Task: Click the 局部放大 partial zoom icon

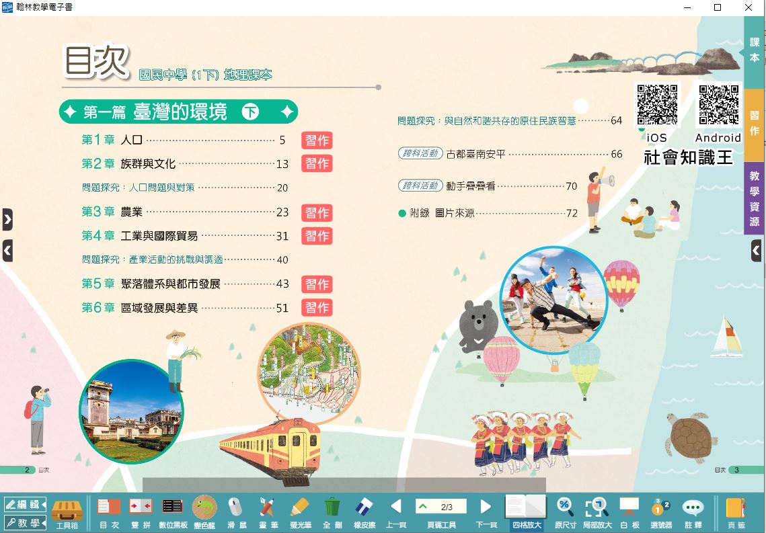Action: click(597, 512)
